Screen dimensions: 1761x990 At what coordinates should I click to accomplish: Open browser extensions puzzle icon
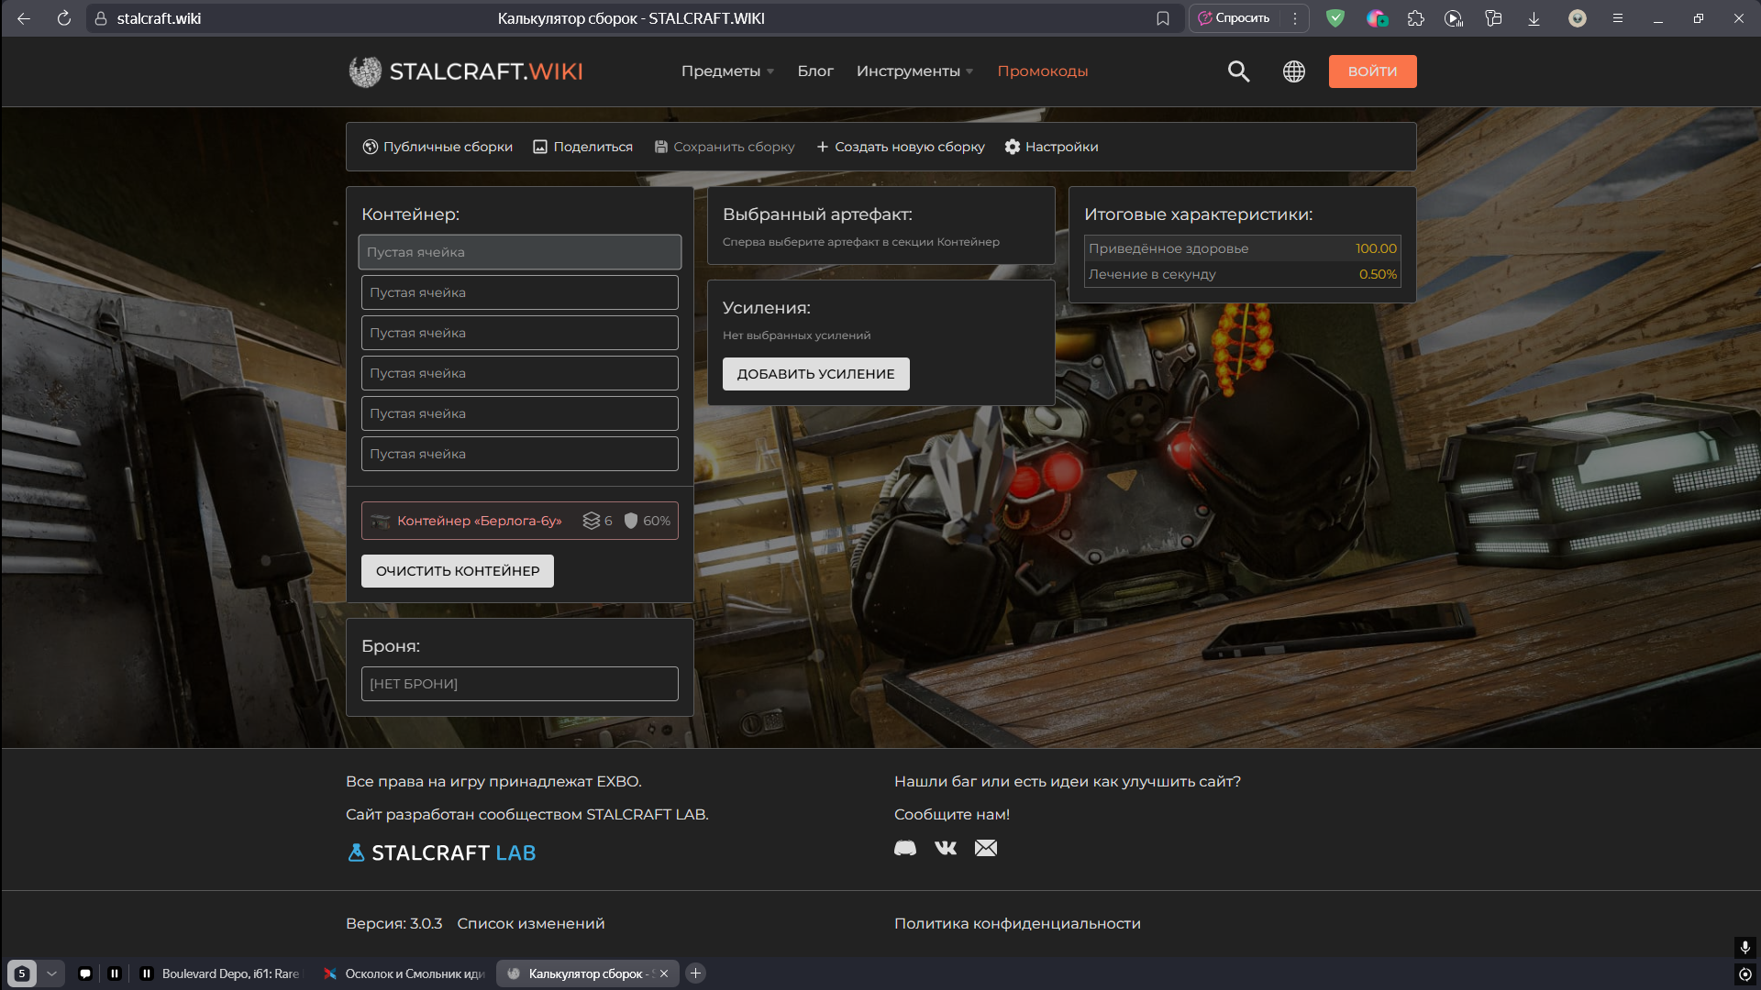[1416, 18]
